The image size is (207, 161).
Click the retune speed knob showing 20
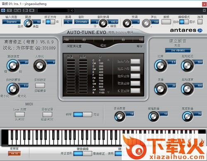[x=13, y=66]
